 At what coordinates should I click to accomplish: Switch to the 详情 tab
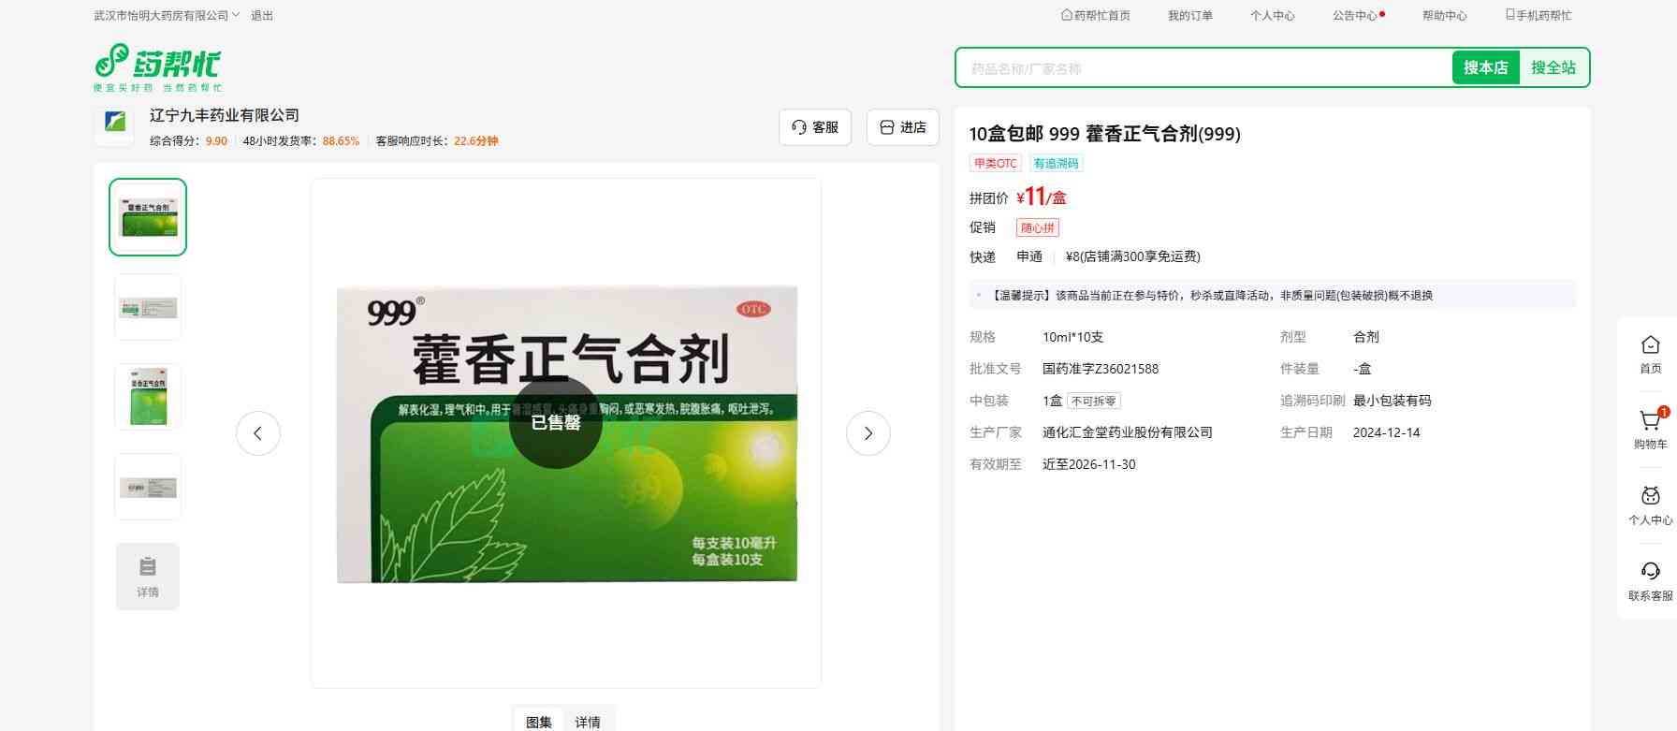coord(588,722)
